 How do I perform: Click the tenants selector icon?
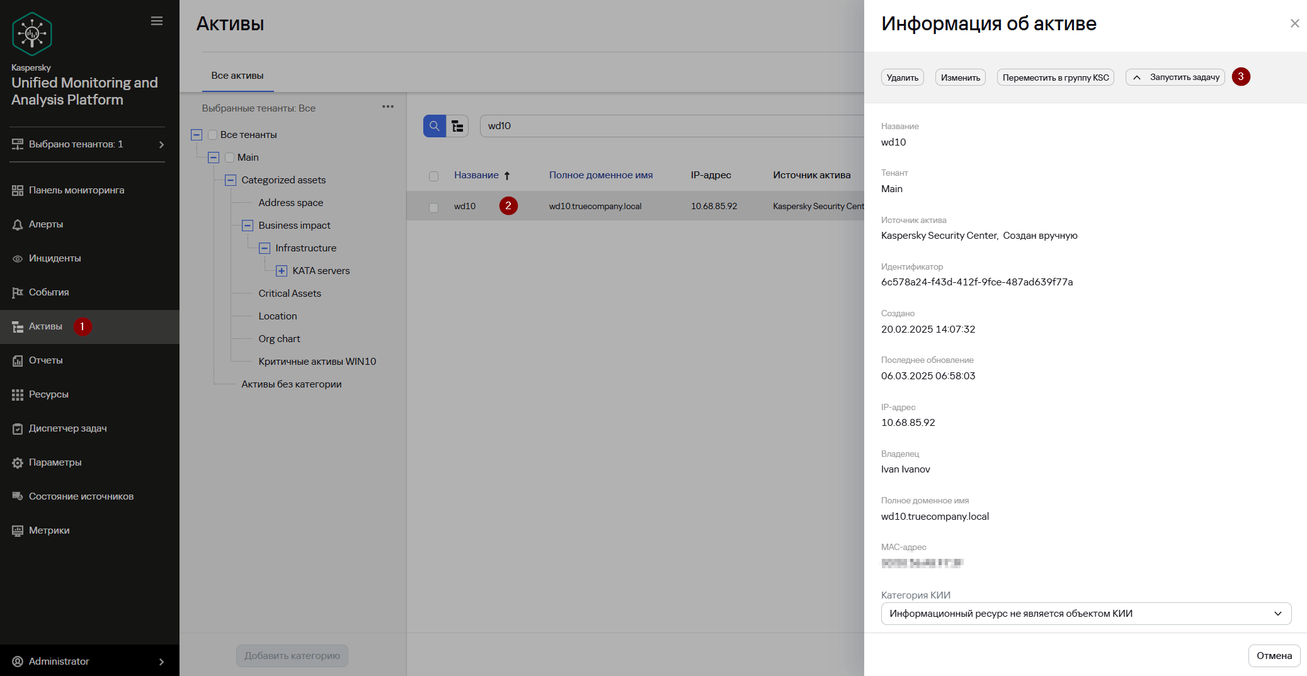[x=18, y=144]
